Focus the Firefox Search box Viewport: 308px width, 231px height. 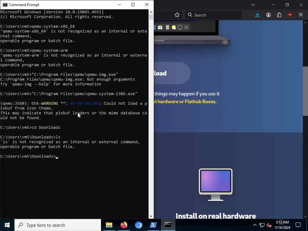click(213, 15)
